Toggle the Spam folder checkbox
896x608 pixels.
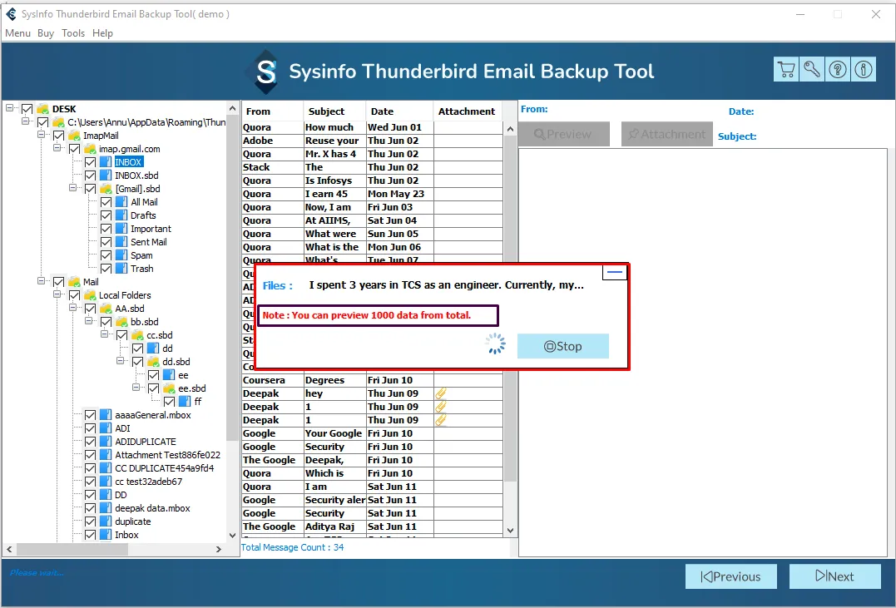(106, 255)
